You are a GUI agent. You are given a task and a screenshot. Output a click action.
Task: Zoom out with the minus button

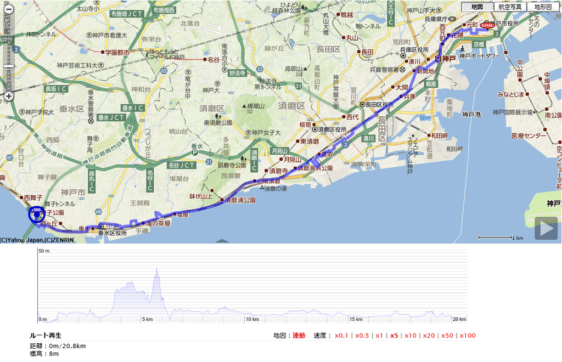[x=9, y=9]
